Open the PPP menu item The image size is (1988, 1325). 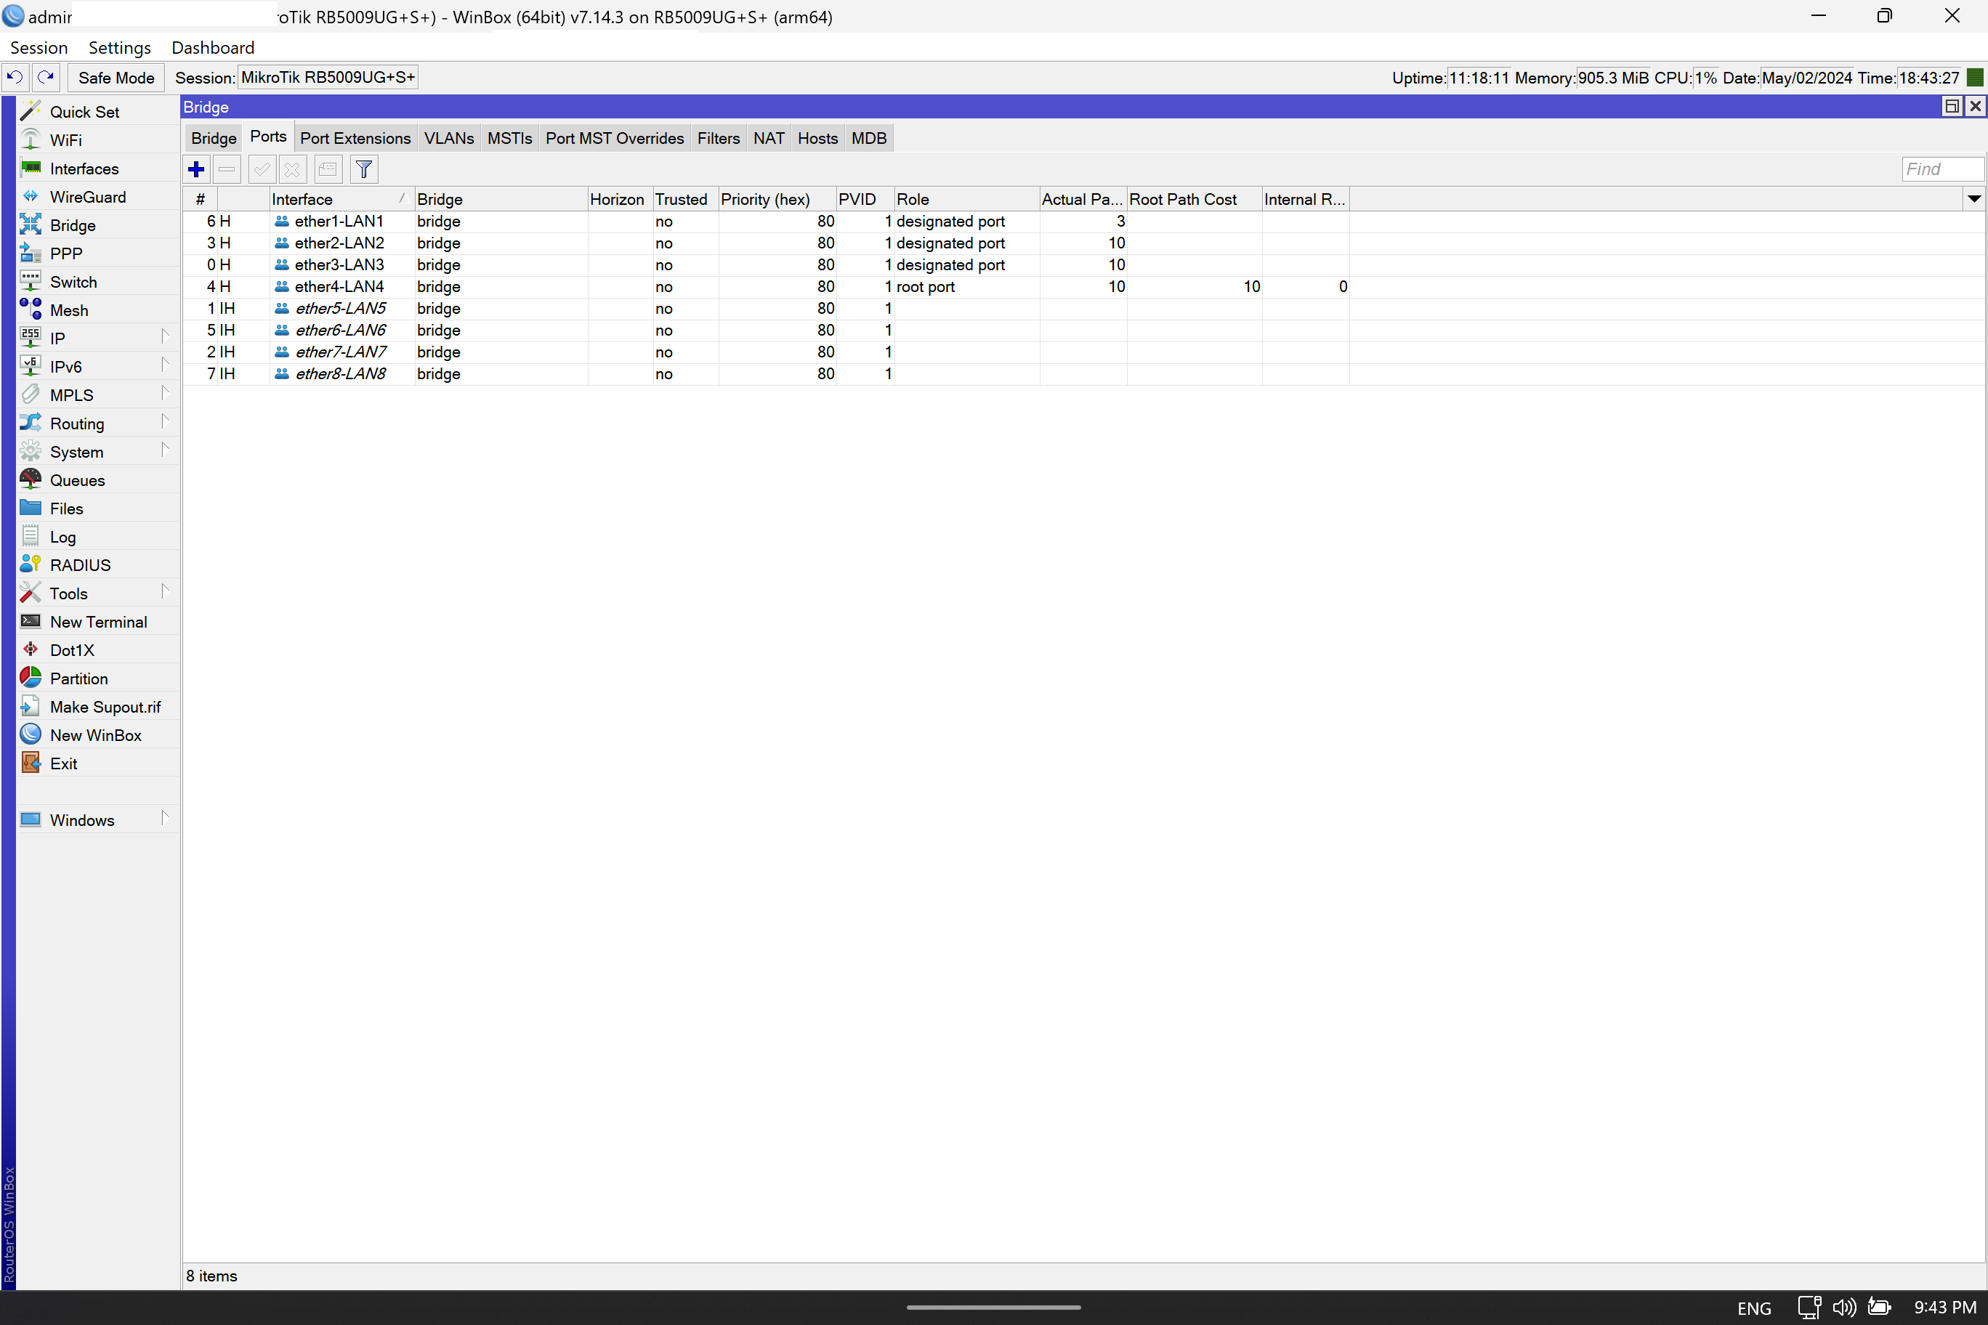[x=97, y=254]
